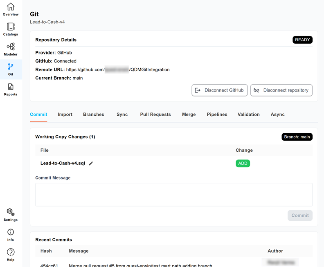
Task: Click the Working Copy Changes (1) heading
Action: (x=65, y=137)
